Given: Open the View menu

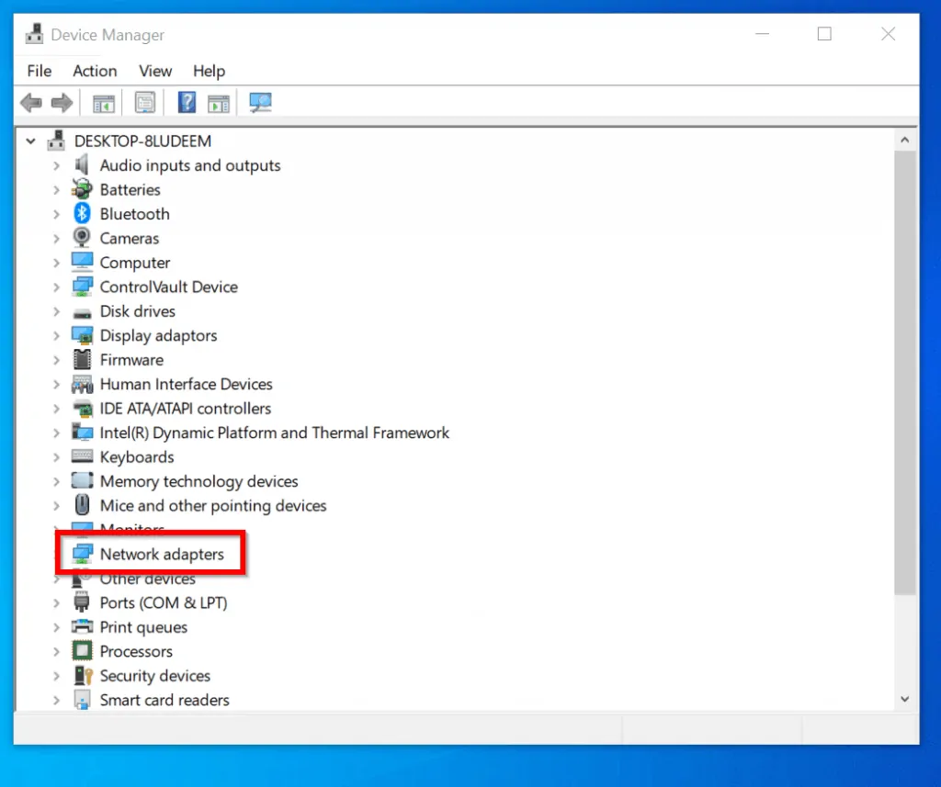Looking at the screenshot, I should coord(154,71).
